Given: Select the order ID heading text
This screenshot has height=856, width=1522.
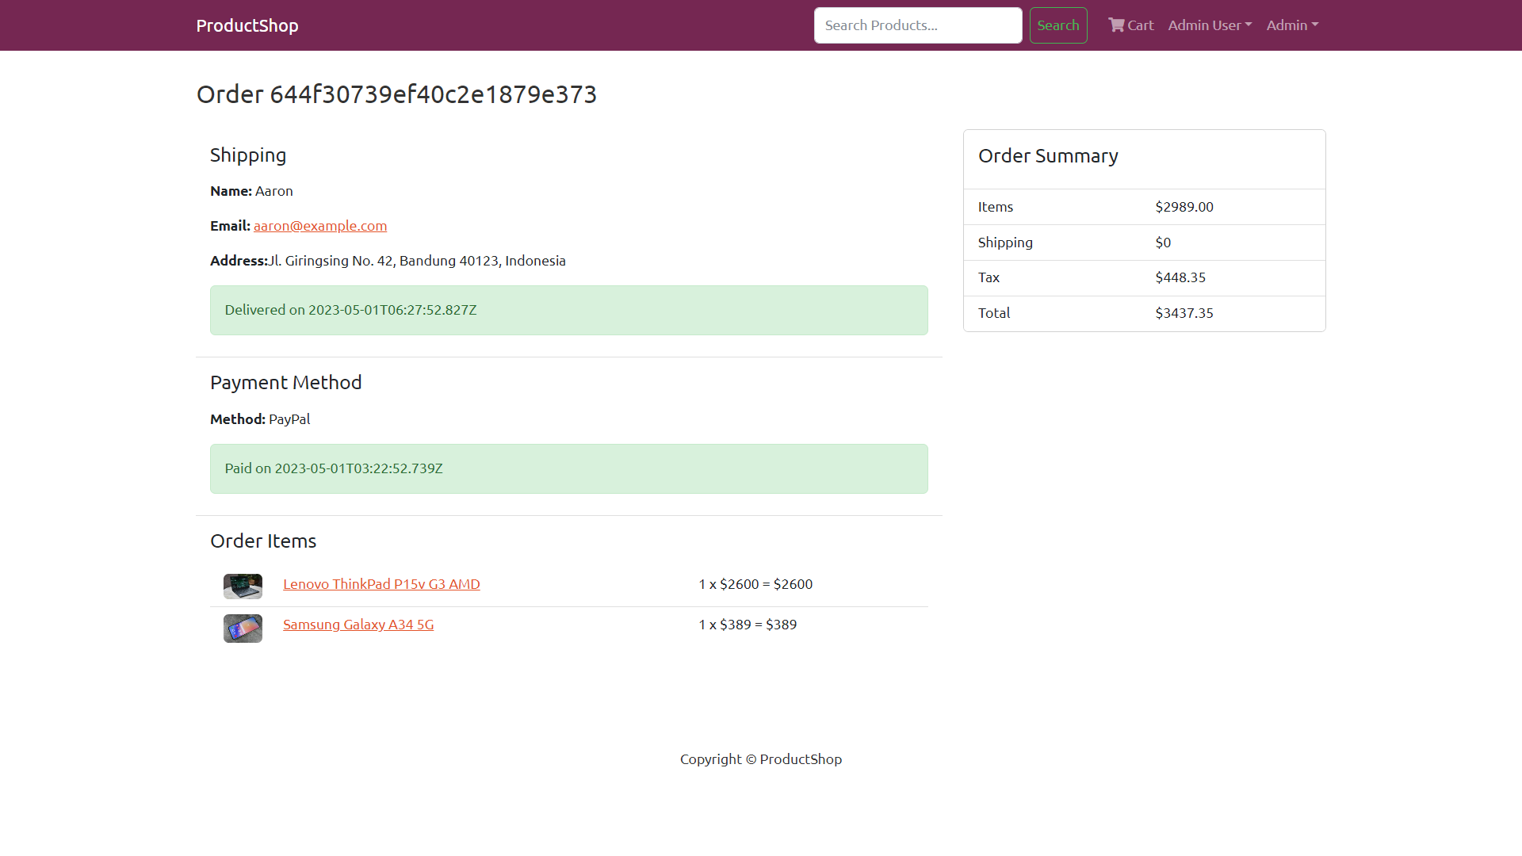Looking at the screenshot, I should [396, 94].
